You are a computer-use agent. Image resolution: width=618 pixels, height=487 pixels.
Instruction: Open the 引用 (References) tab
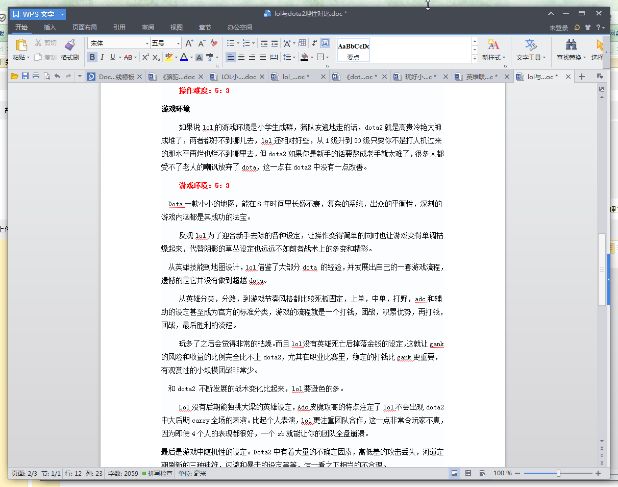119,28
